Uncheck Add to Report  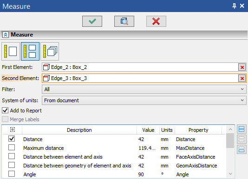pyautogui.click(x=5, y=111)
